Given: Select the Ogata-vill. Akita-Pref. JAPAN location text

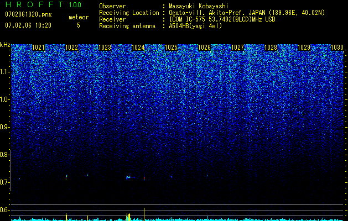Looking at the screenshot, I should click(x=247, y=13).
